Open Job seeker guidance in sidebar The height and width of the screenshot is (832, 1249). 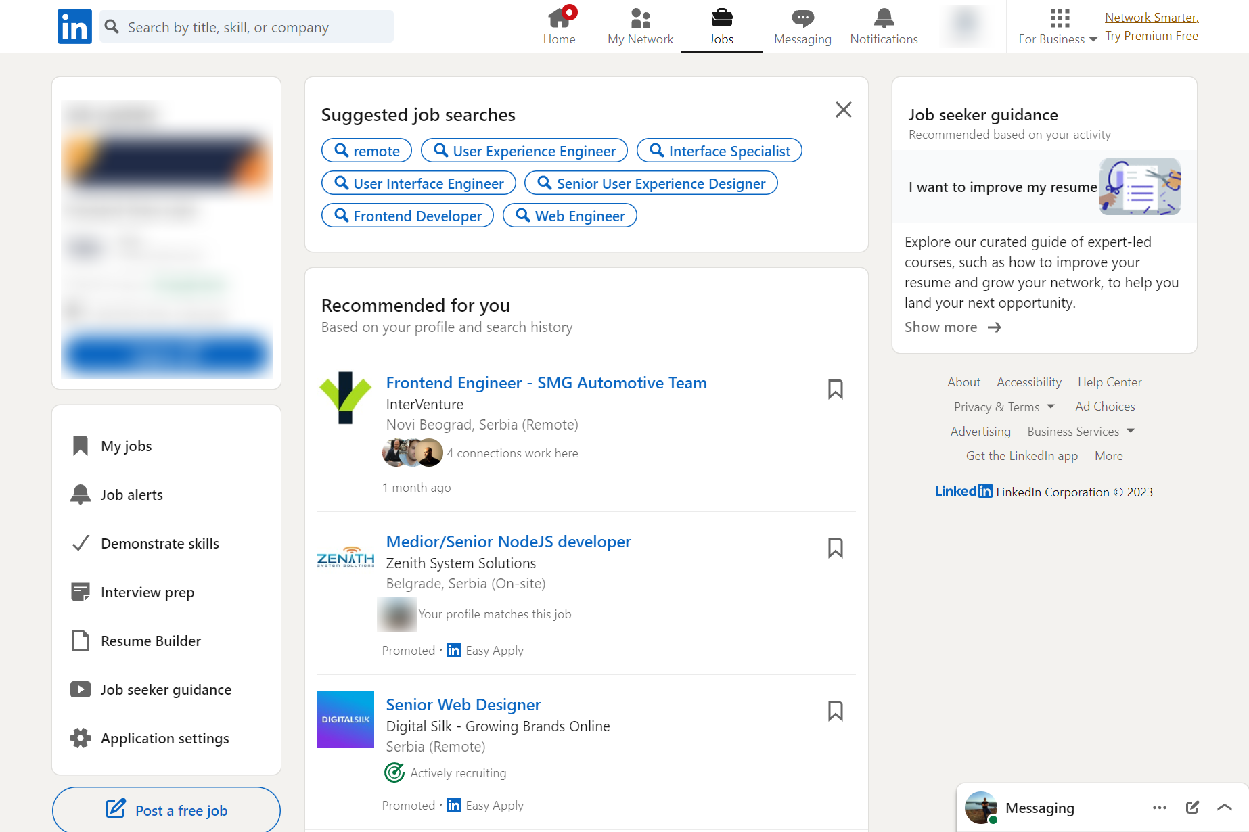152,689
